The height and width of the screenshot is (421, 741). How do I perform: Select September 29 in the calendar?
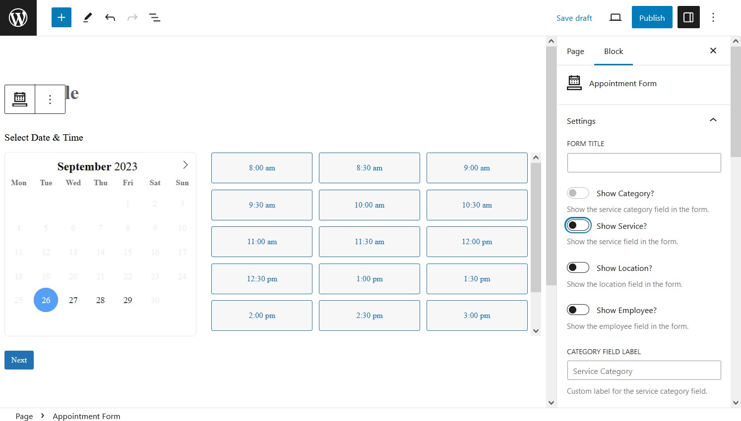click(127, 300)
